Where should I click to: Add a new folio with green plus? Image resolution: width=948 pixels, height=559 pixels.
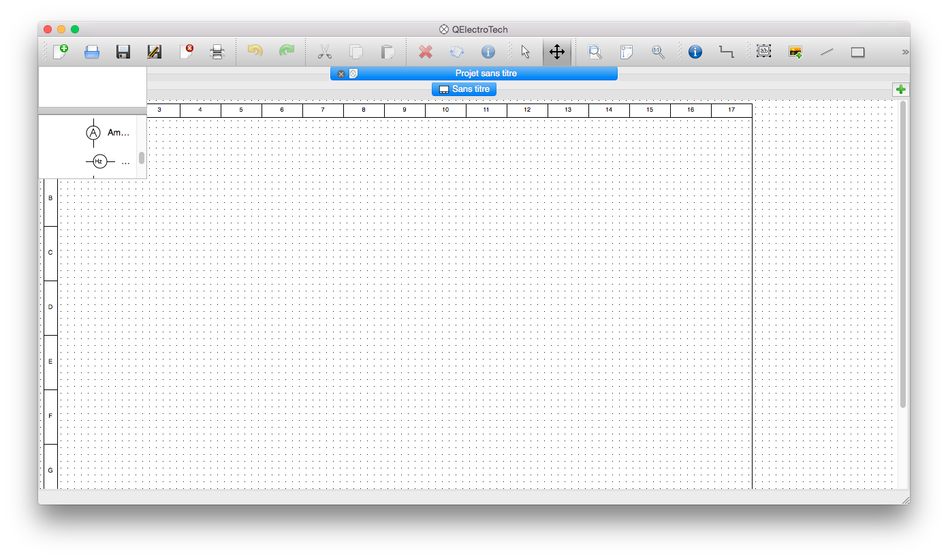(901, 90)
